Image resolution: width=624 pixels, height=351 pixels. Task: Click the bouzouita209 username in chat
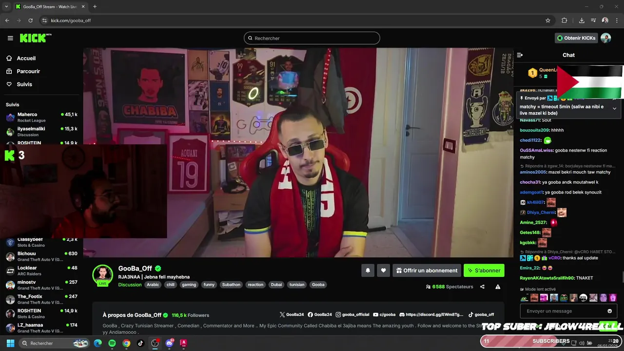click(x=534, y=130)
